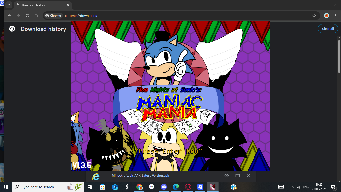Go back to previous page
The image size is (341, 192).
[9, 16]
